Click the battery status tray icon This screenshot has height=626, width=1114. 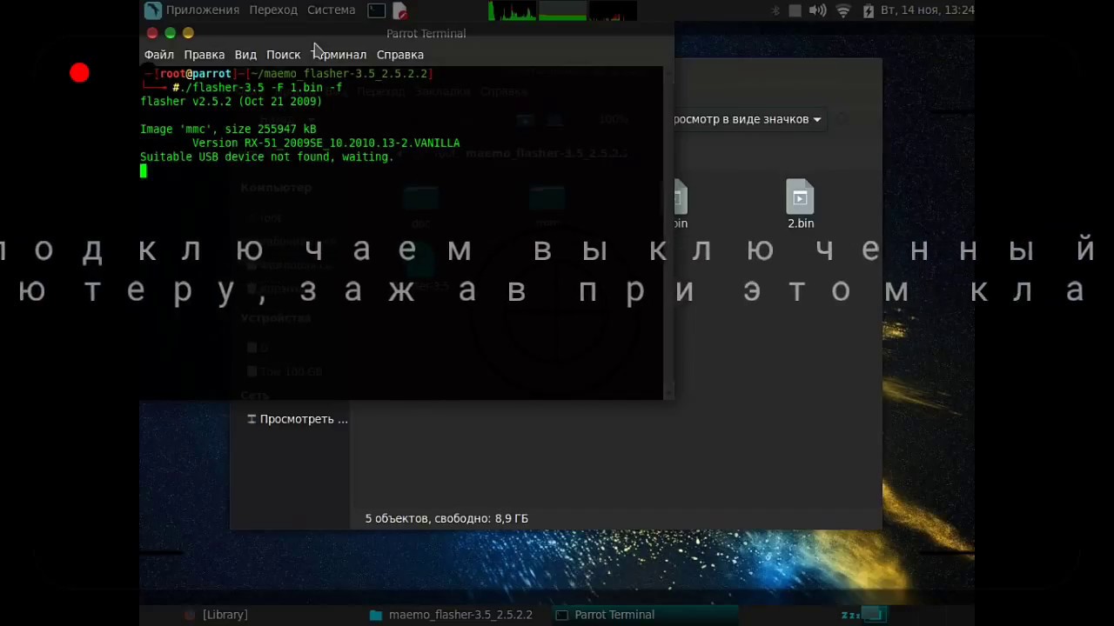click(x=868, y=10)
